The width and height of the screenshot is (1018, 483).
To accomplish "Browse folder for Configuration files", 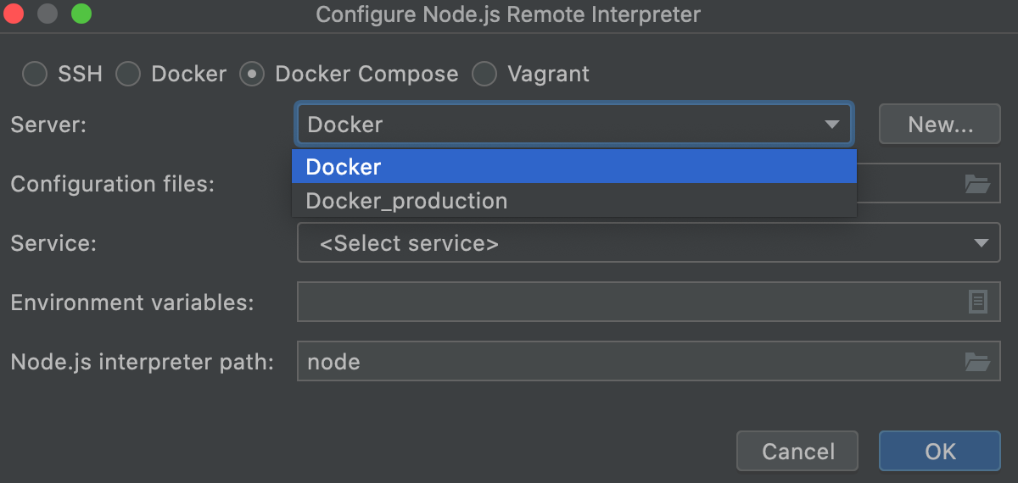I will pyautogui.click(x=977, y=184).
